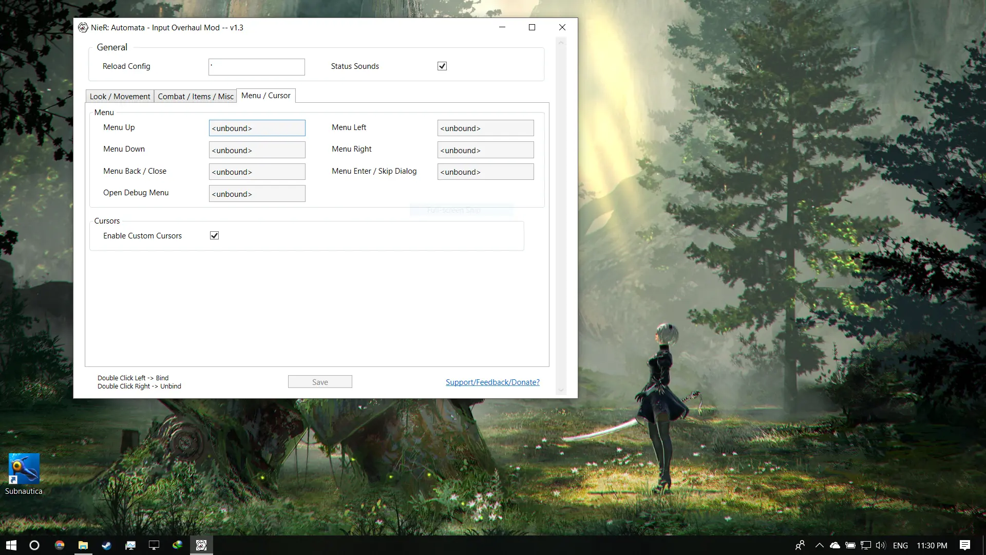Click the Menu Up binding field
The image size is (986, 555).
click(x=257, y=128)
